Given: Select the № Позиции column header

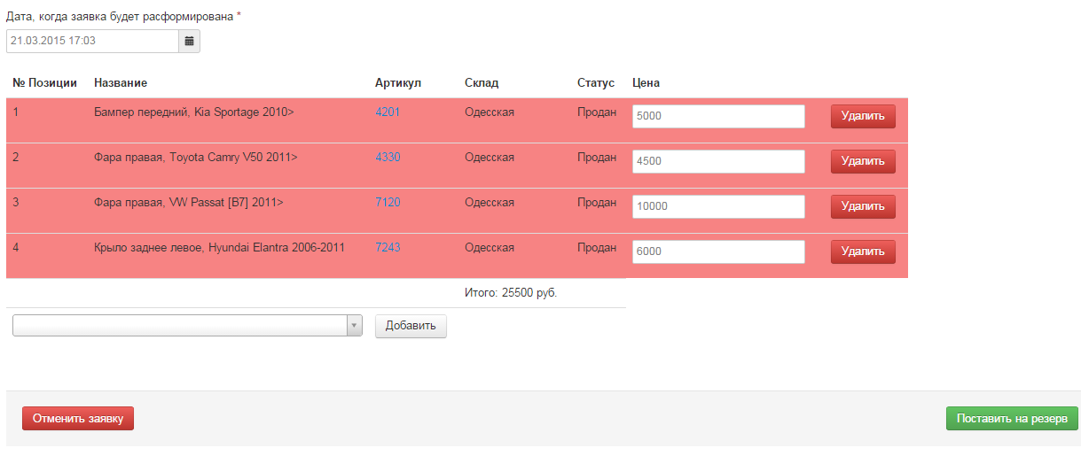Looking at the screenshot, I should [x=45, y=83].
